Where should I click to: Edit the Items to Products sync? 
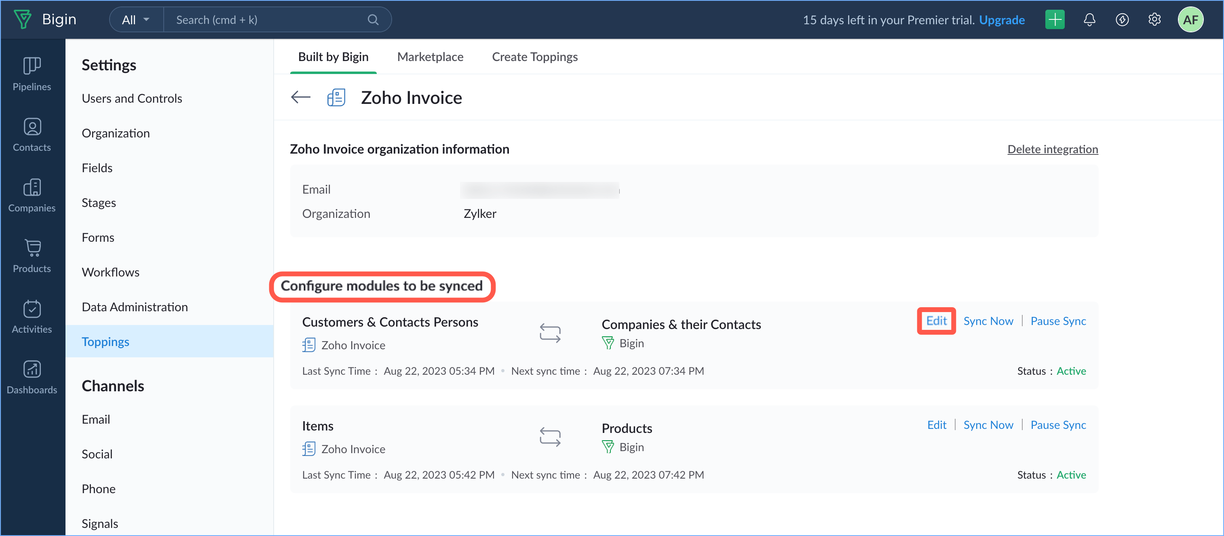[x=937, y=425]
